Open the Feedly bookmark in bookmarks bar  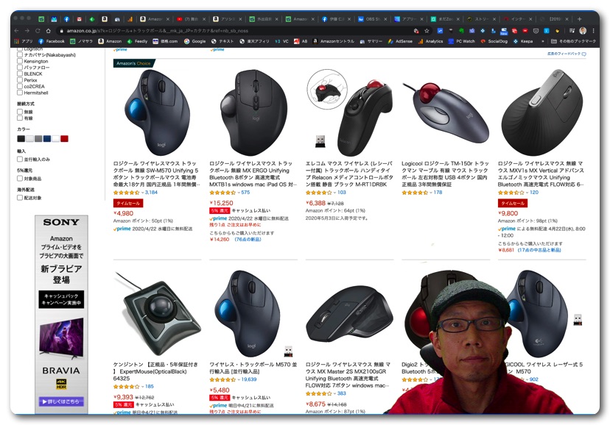[x=138, y=41]
